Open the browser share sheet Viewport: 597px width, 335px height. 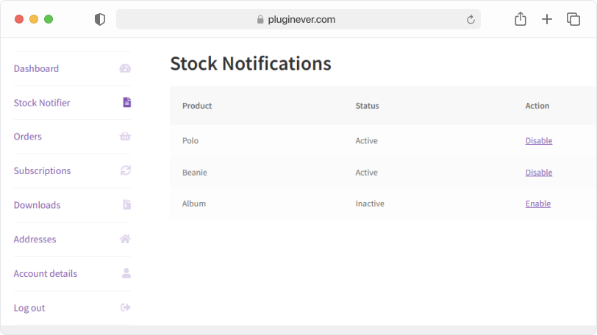click(x=520, y=18)
